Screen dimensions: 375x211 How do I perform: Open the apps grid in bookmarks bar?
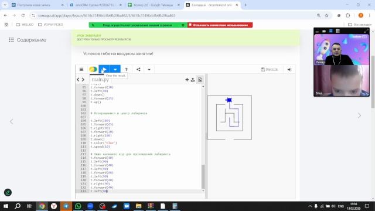click(6, 25)
